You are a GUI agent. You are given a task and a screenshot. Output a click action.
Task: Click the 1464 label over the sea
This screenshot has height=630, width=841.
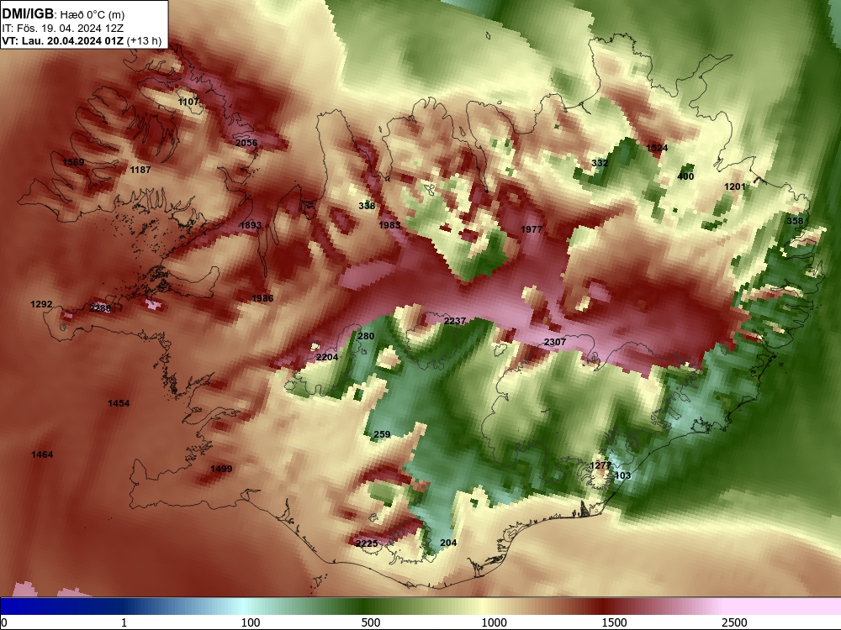pyautogui.click(x=42, y=454)
